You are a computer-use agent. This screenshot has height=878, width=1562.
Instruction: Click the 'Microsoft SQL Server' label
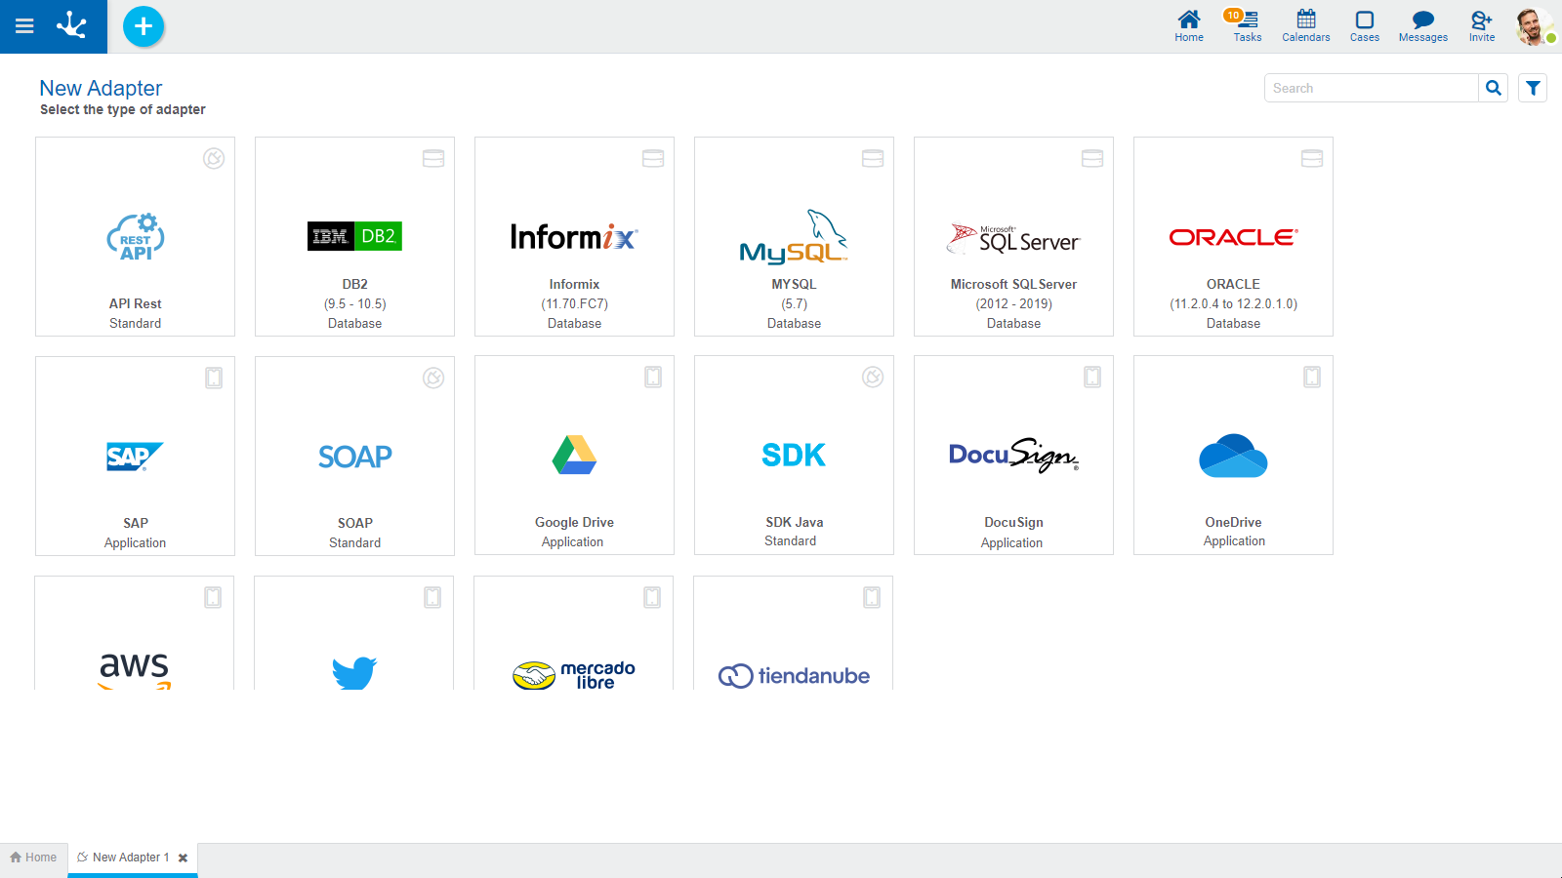(1014, 284)
